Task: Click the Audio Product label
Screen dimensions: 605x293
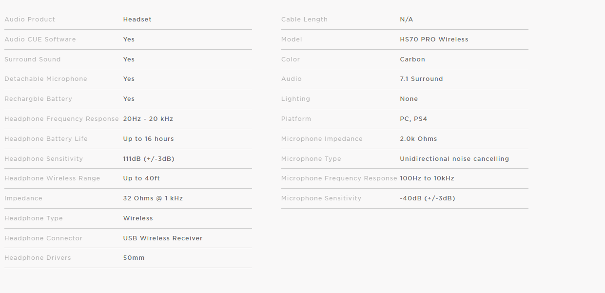Action: click(x=30, y=20)
